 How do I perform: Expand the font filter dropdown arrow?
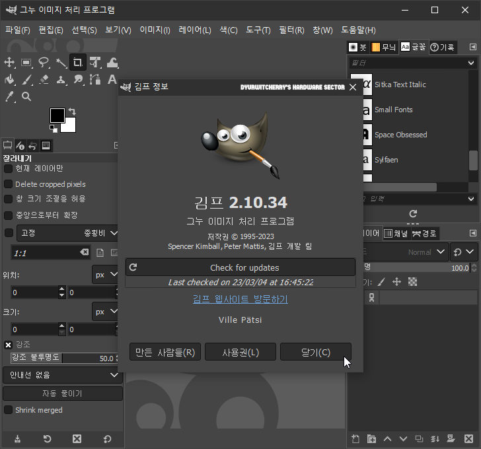[x=471, y=63]
